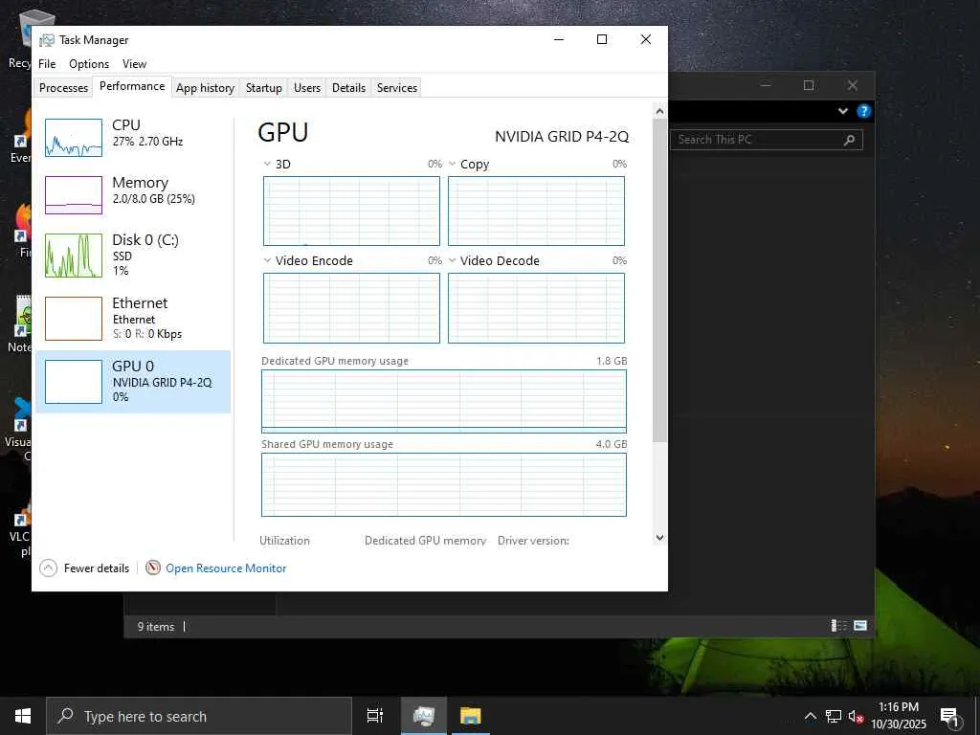Image resolution: width=980 pixels, height=735 pixels.
Task: Click the muted volume tray icon
Action: (856, 717)
